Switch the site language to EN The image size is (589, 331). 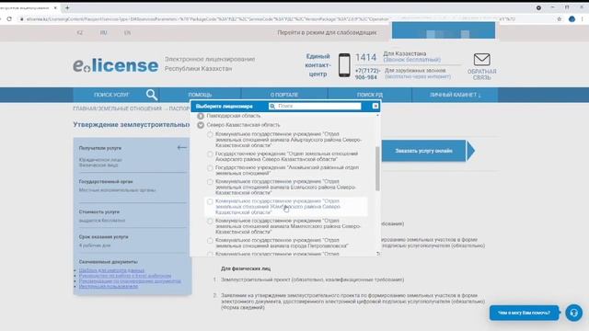tap(127, 33)
